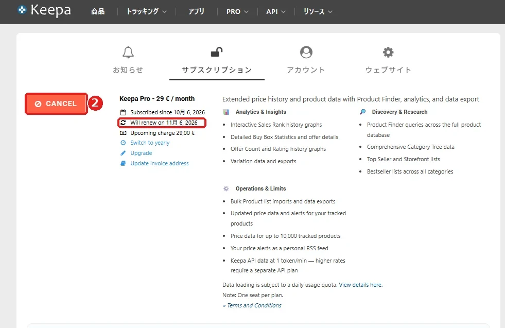The image size is (505, 328).
Task: Click Price data for up to 10,000 item
Action: pos(285,236)
